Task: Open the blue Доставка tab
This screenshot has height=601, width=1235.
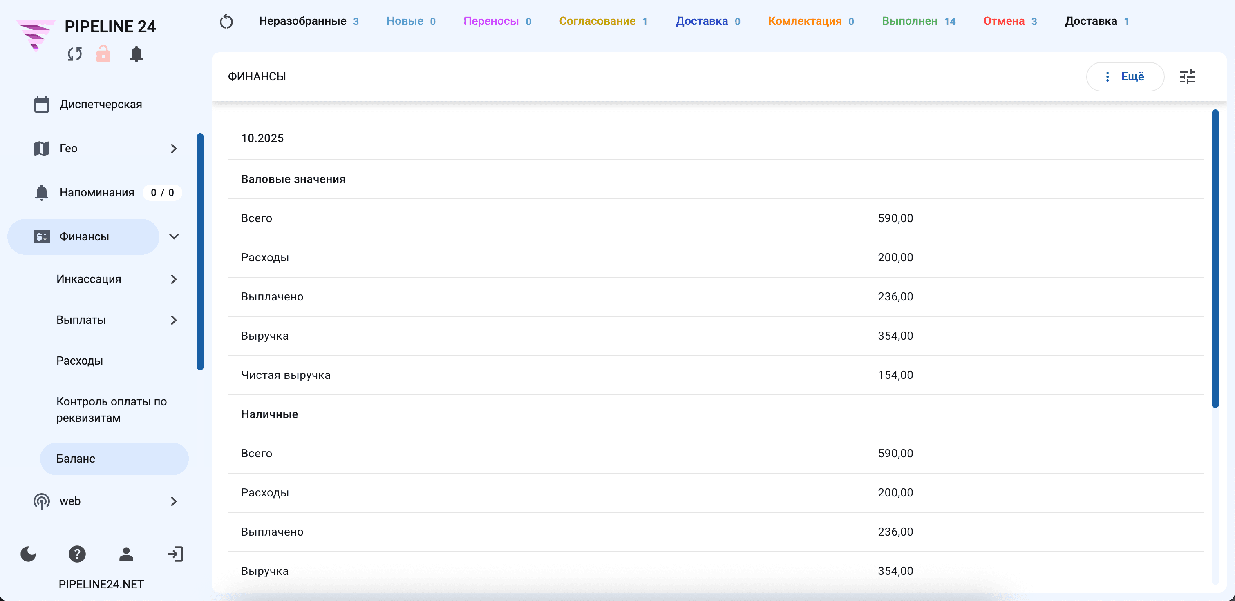Action: (x=708, y=22)
